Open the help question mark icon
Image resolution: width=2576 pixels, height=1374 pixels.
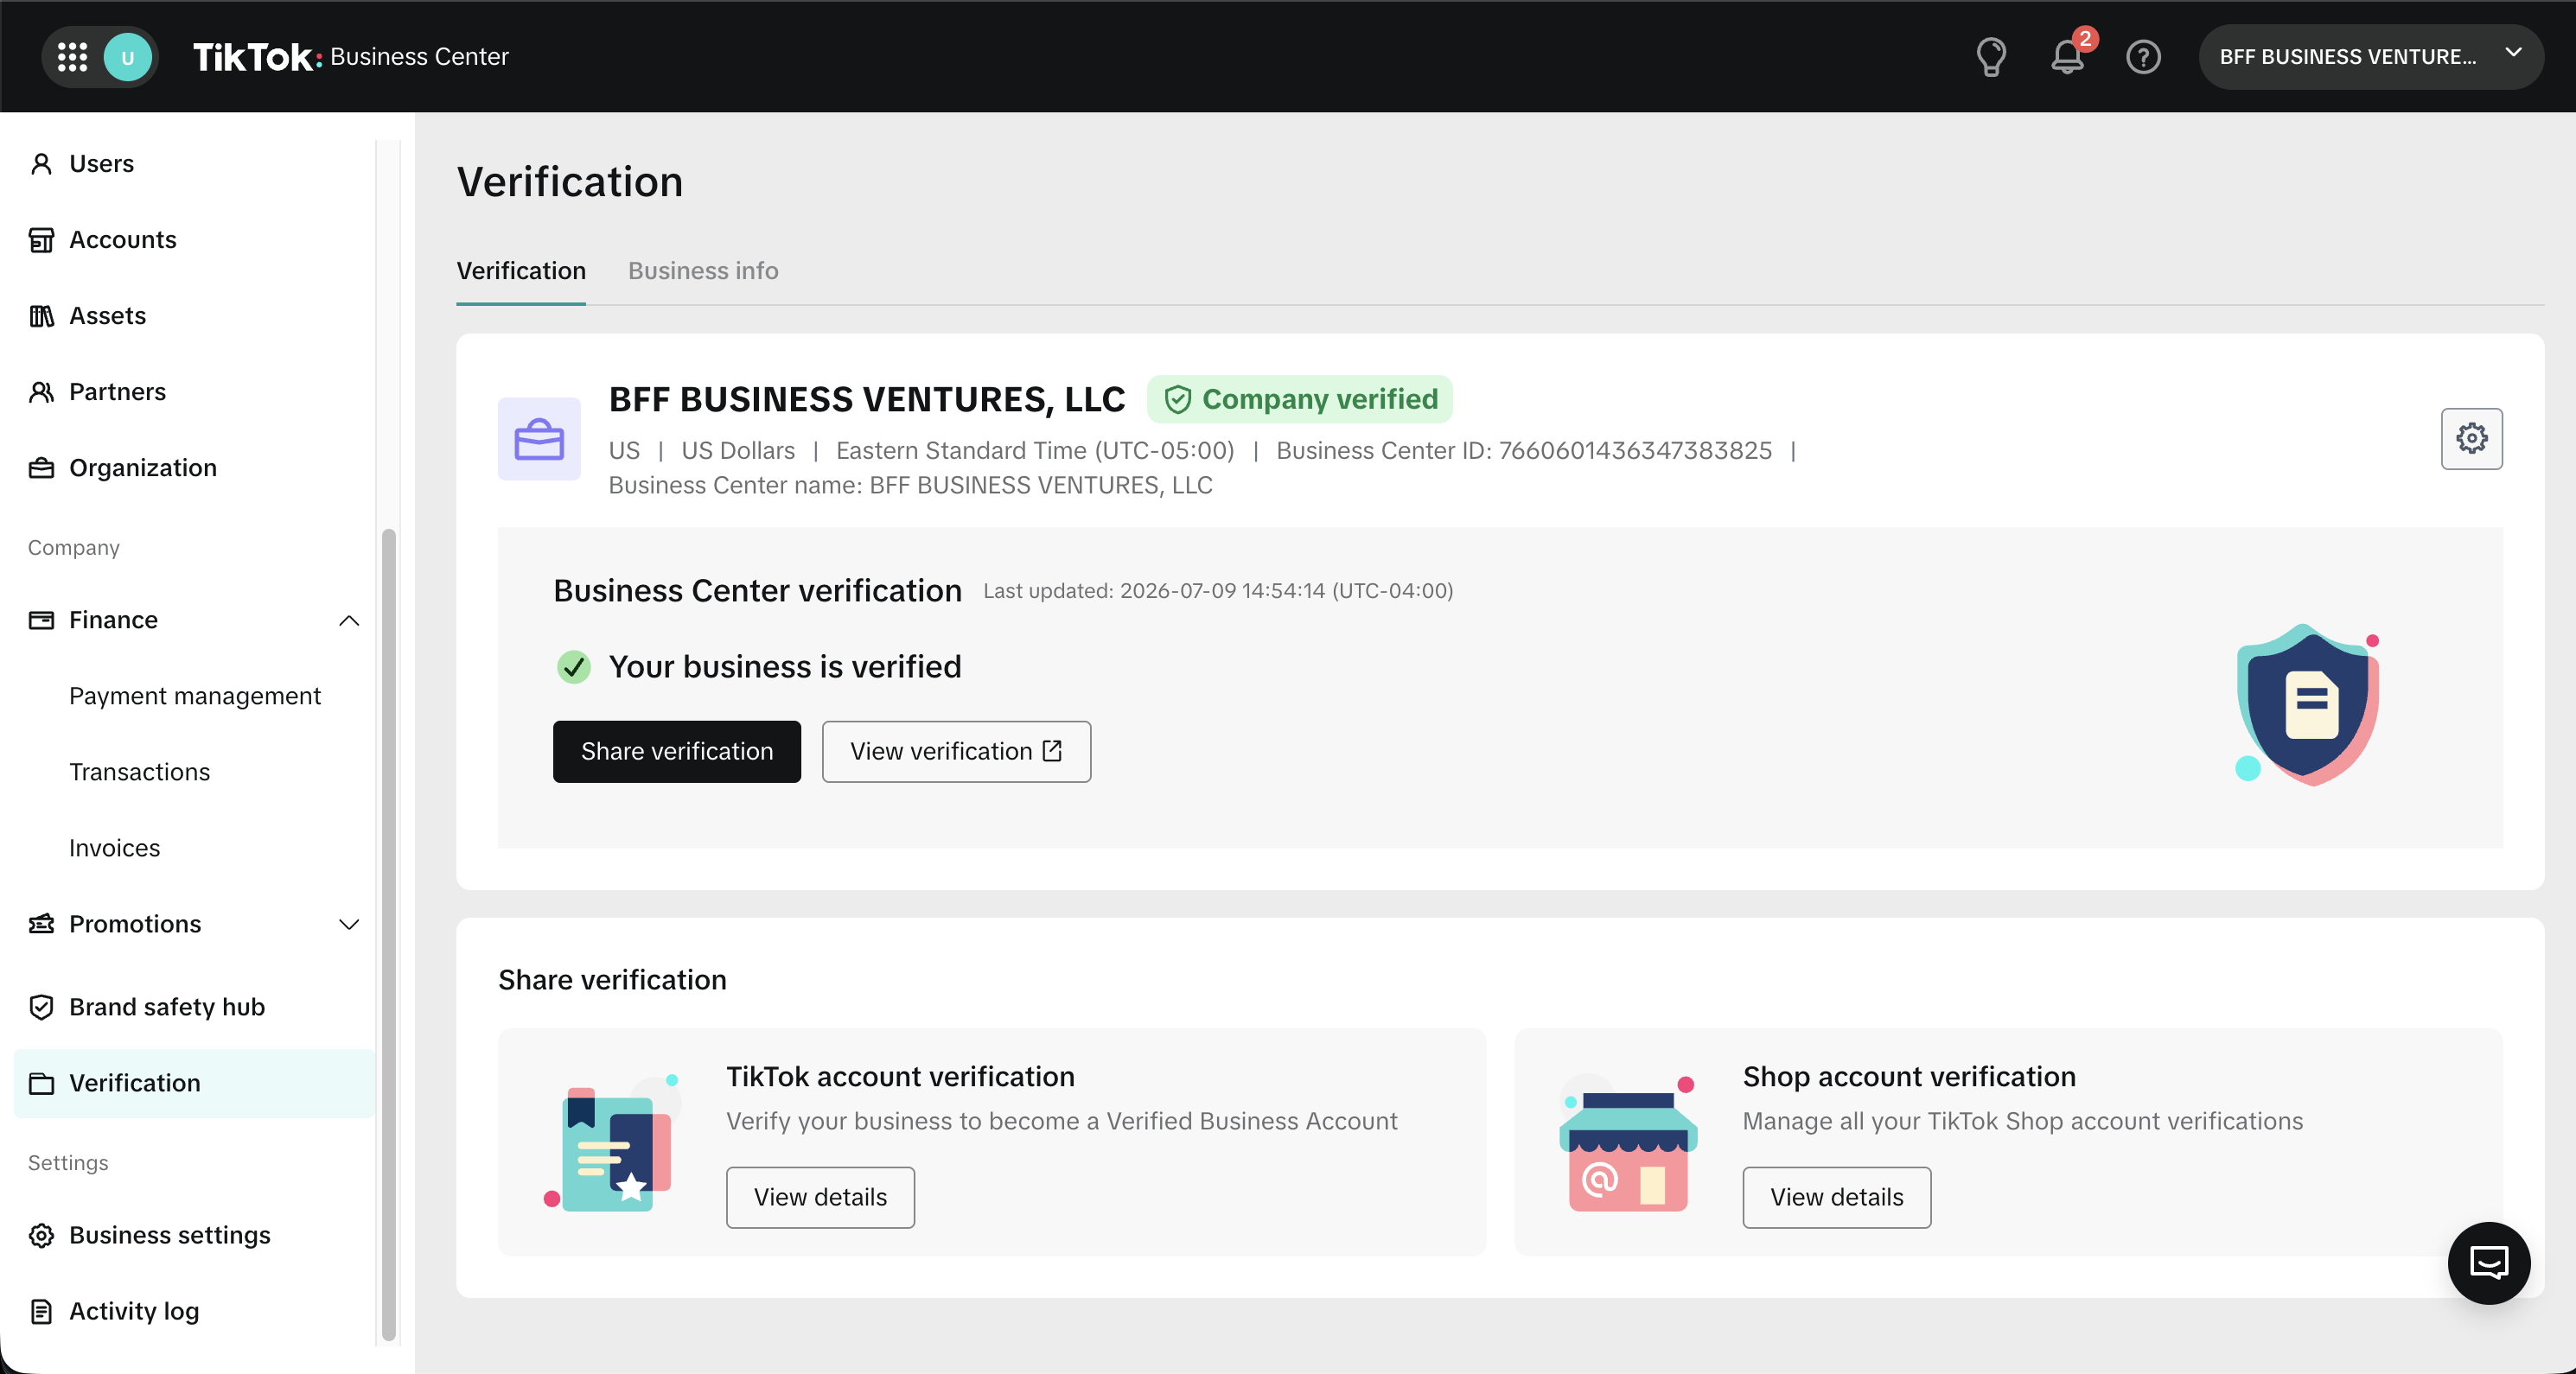tap(2143, 57)
